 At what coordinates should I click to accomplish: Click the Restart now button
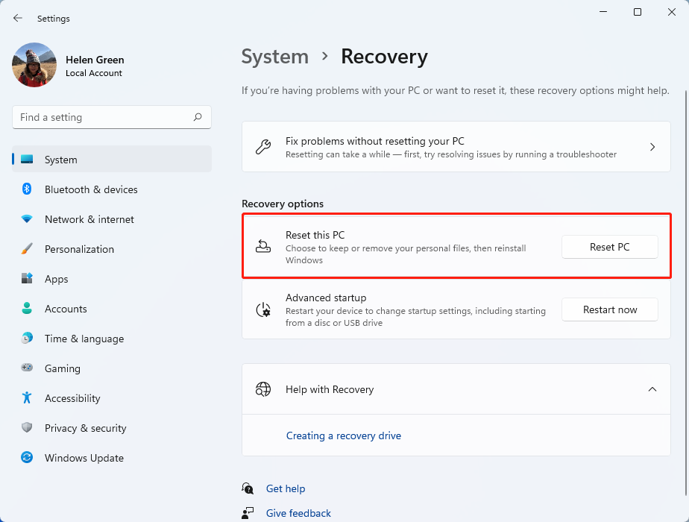click(x=609, y=309)
